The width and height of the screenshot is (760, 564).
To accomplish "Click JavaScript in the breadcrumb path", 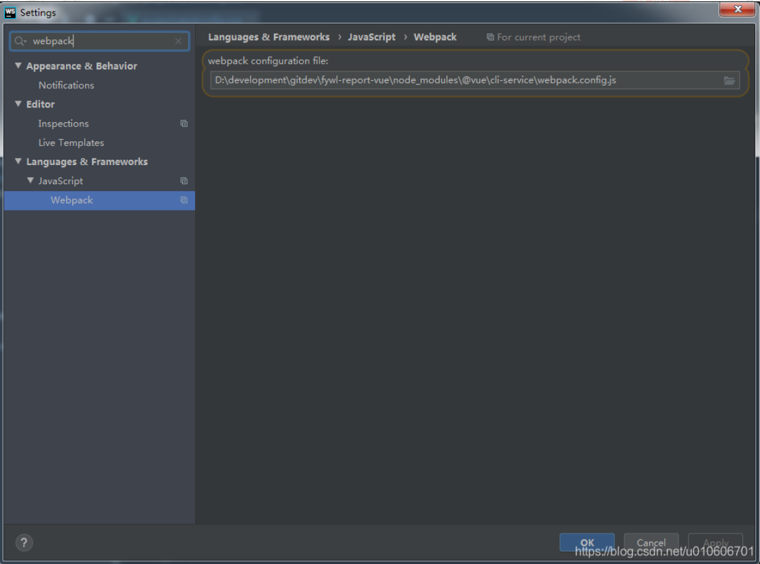I will pos(371,37).
